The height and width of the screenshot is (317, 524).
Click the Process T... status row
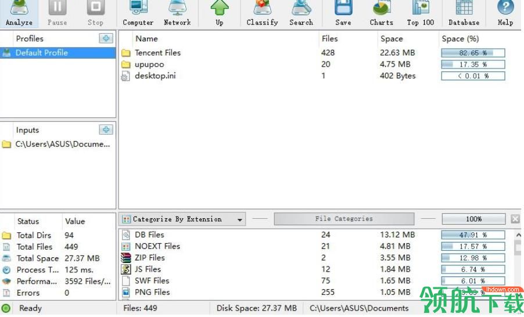tap(58, 270)
